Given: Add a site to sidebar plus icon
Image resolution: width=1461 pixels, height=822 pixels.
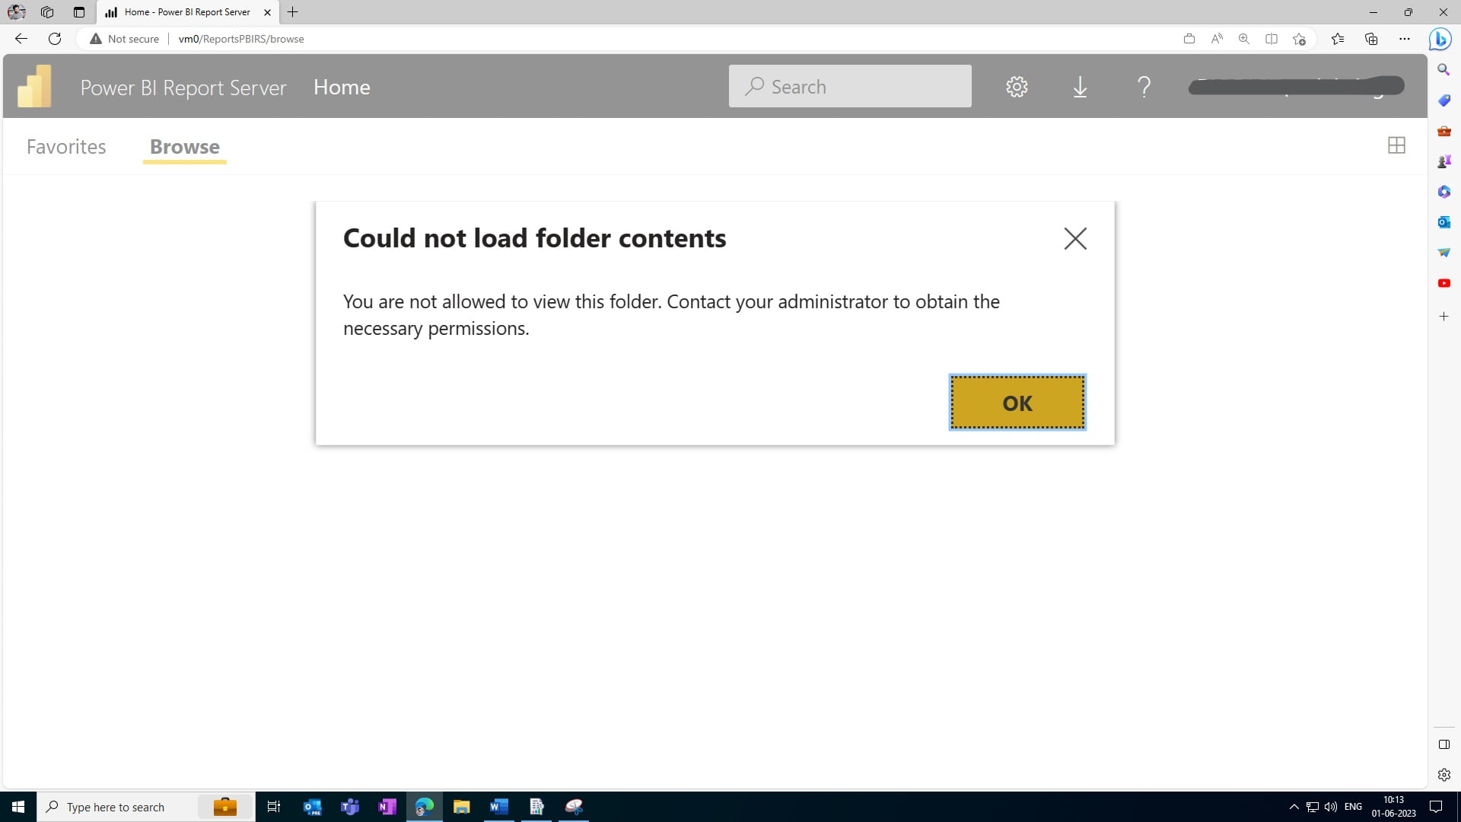Looking at the screenshot, I should [x=1443, y=316].
